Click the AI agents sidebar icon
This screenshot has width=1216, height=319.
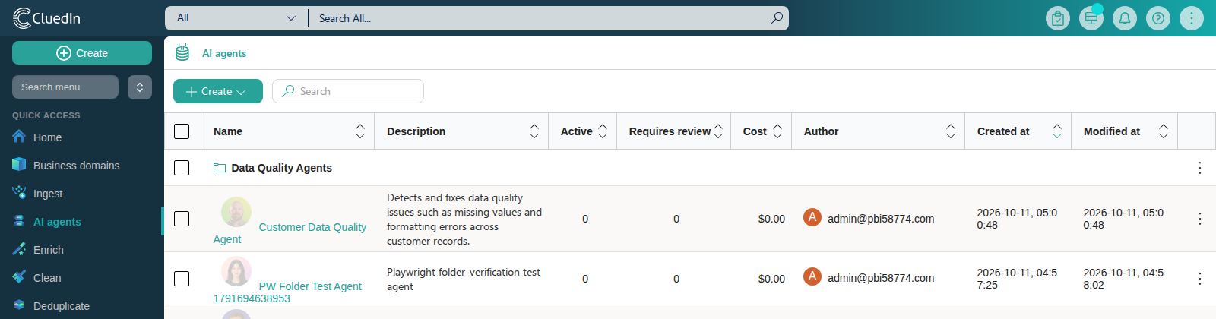coord(19,221)
